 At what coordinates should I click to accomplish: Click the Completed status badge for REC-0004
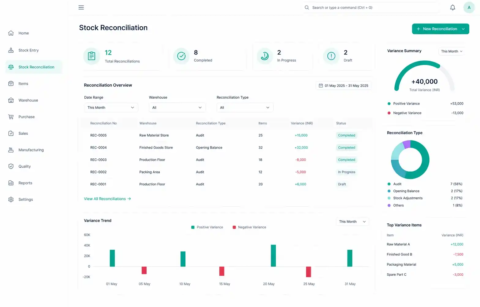tap(346, 147)
